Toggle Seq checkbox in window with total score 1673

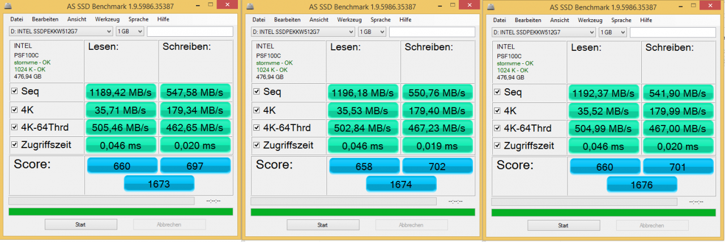coord(15,91)
